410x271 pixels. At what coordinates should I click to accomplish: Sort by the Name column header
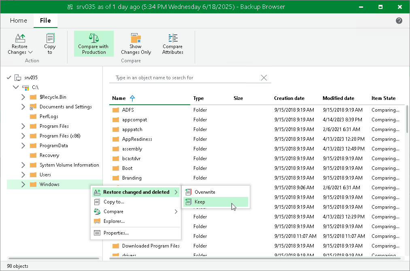click(119, 98)
